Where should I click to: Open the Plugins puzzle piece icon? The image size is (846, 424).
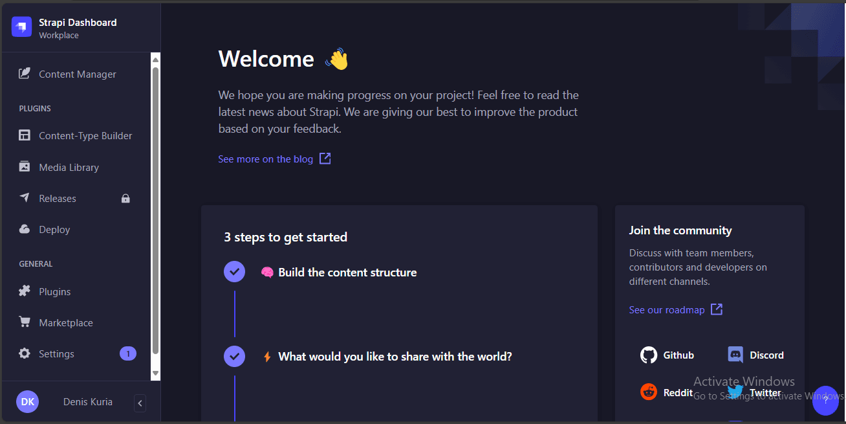tap(25, 291)
